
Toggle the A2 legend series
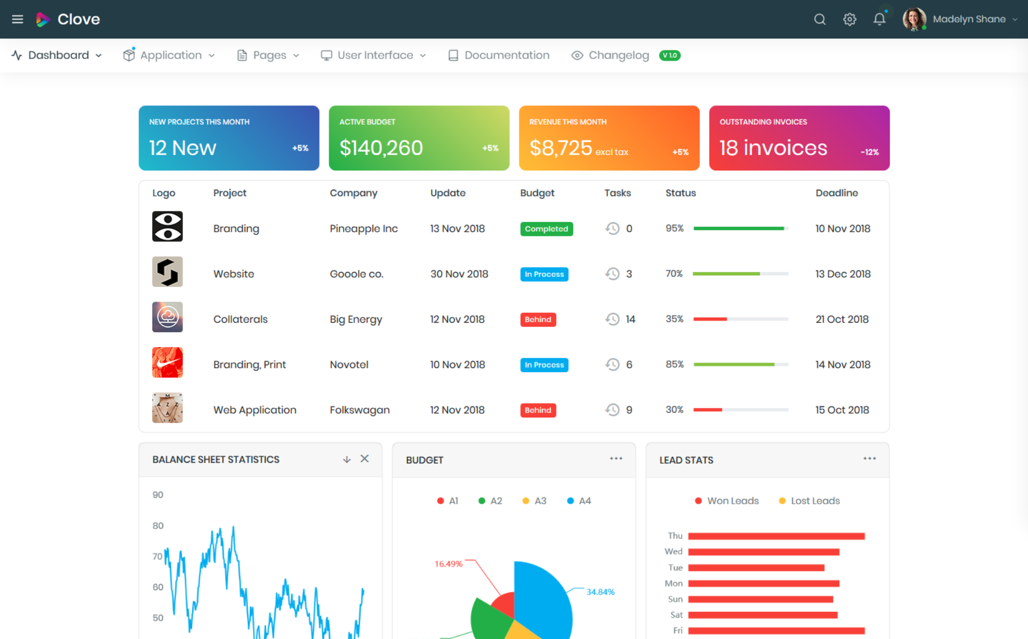coord(491,501)
